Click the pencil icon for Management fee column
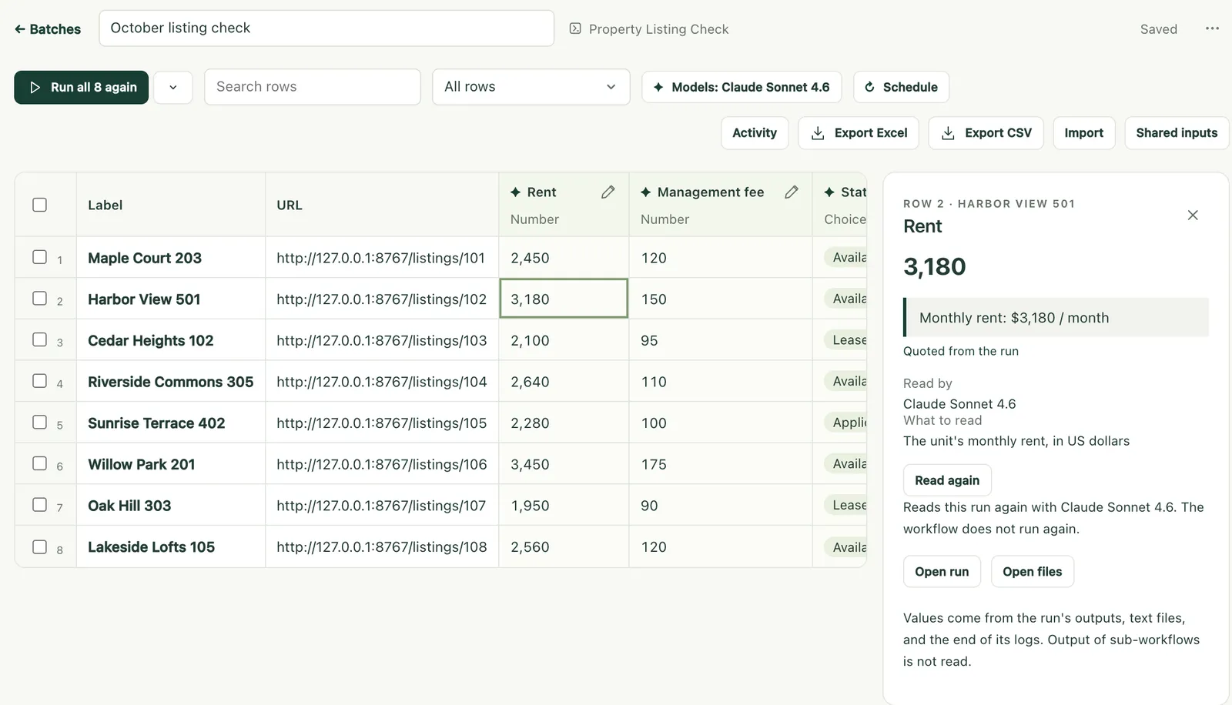Screen dimensions: 1232x705 pyautogui.click(x=791, y=192)
